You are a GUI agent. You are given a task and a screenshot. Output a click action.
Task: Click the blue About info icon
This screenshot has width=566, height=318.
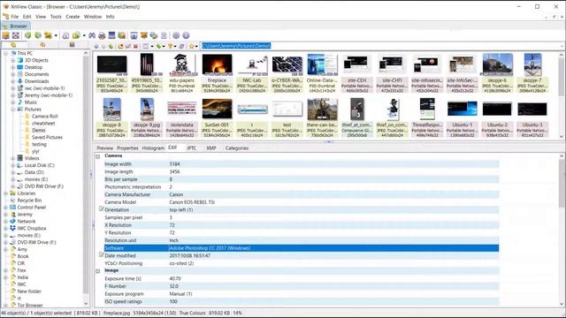coord(186,35)
